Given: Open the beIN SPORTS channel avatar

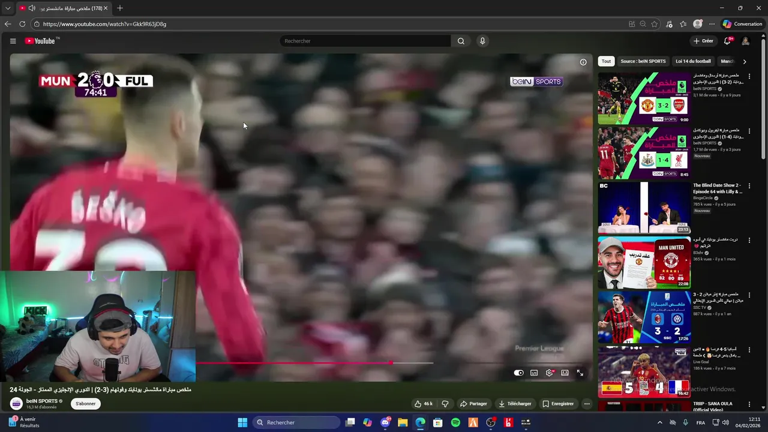Looking at the screenshot, I should pos(16,404).
